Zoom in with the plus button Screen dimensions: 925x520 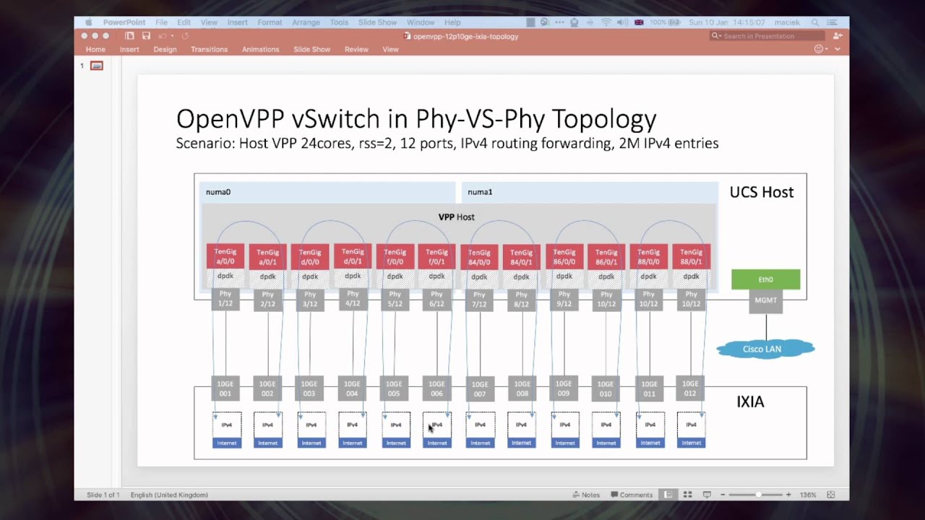tap(788, 495)
